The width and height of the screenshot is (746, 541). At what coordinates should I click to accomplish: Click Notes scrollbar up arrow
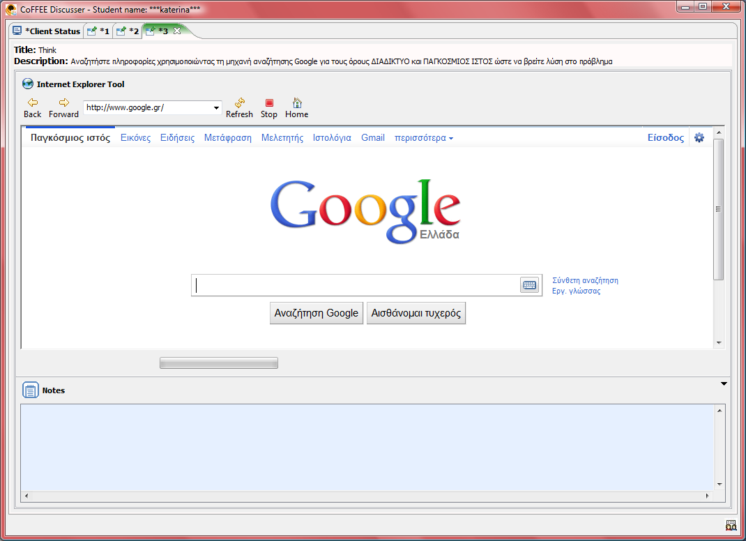(720, 410)
